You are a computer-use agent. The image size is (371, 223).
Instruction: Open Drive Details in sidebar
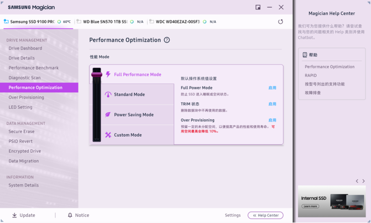[x=22, y=58]
